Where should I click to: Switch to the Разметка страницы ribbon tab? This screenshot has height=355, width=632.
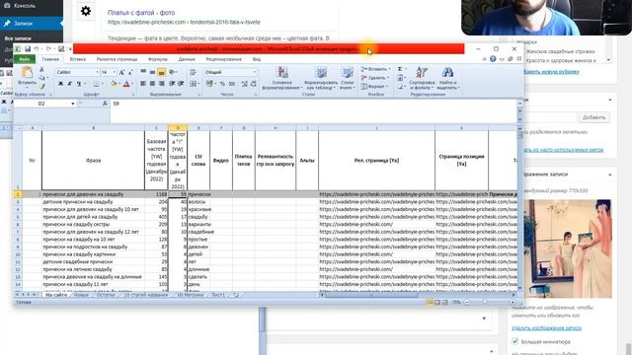[x=117, y=59]
